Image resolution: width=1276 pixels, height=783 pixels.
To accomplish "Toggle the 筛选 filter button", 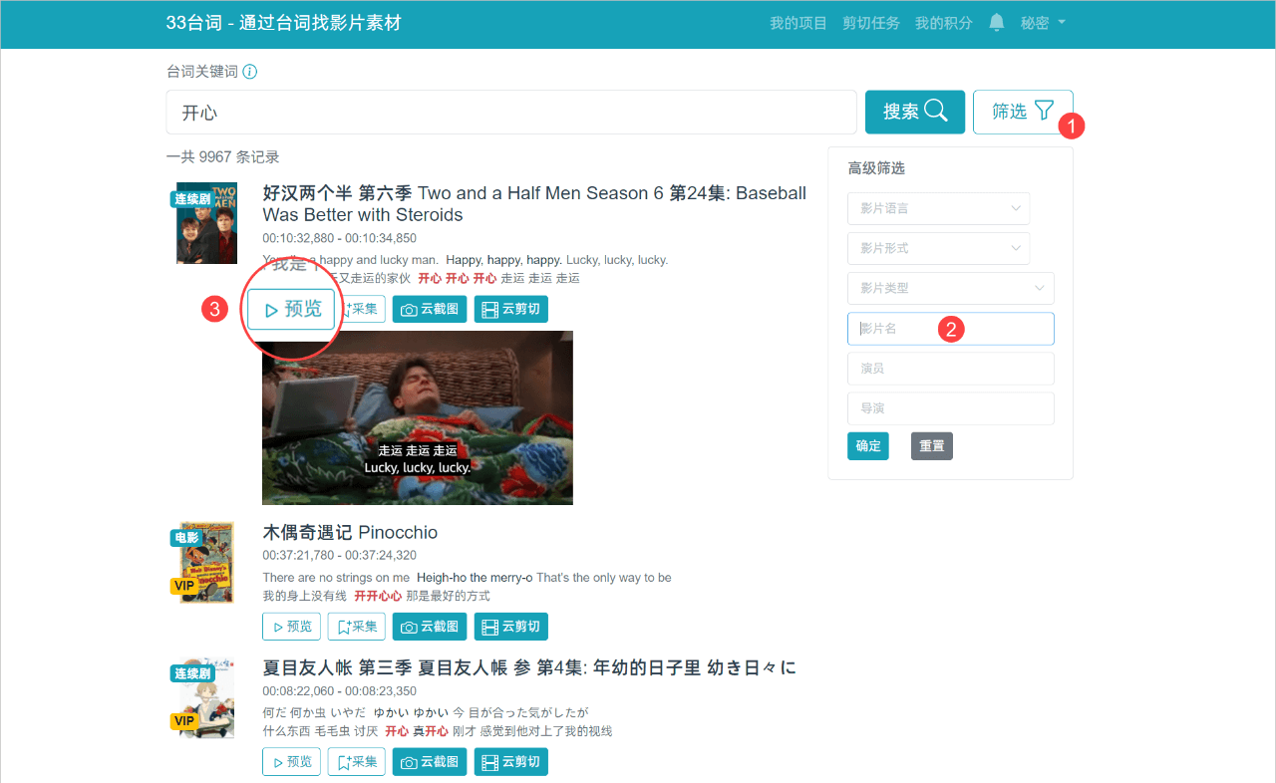I will coord(1023,112).
